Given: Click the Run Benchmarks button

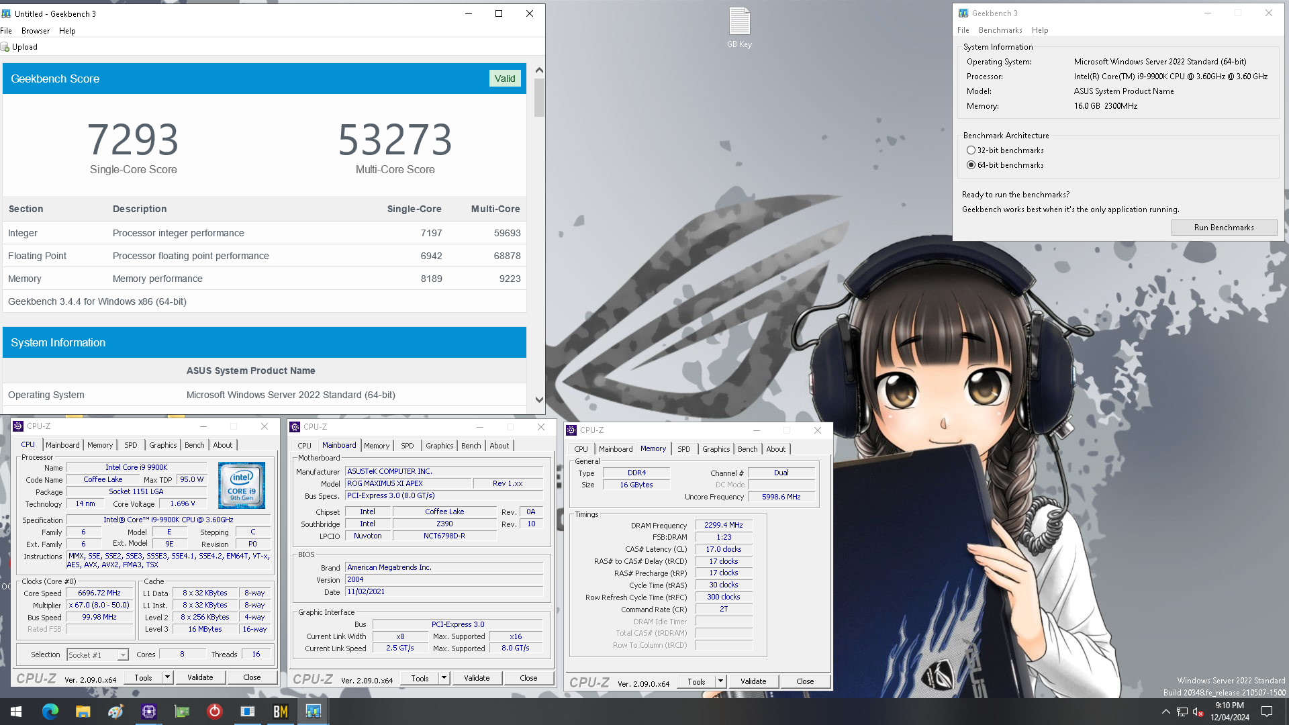Looking at the screenshot, I should coord(1224,228).
